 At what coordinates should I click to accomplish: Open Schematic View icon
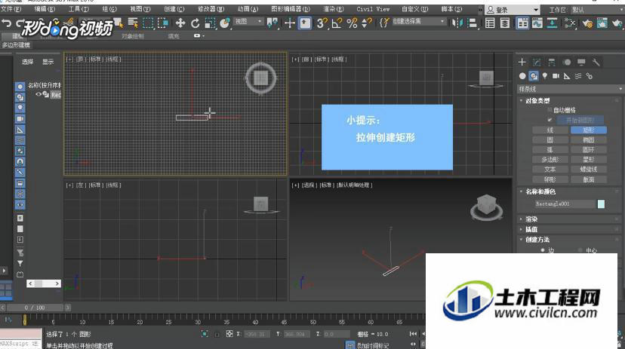[552, 23]
